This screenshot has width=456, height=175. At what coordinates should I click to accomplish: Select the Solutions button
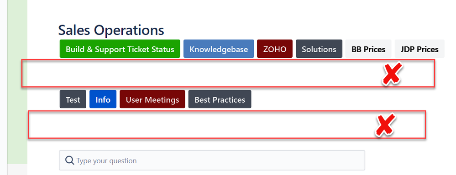click(319, 49)
